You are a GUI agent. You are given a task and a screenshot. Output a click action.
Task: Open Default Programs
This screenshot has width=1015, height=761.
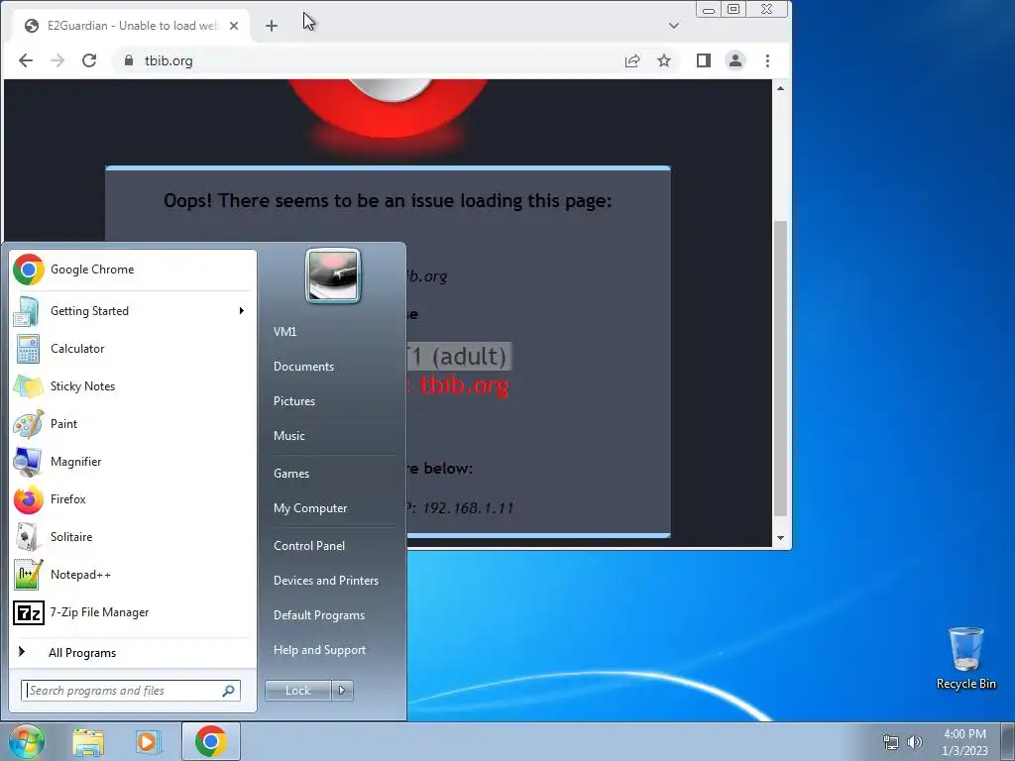click(318, 615)
